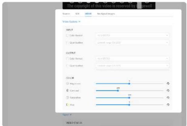
Task: Click the Hue icon
Action: tap(67, 105)
